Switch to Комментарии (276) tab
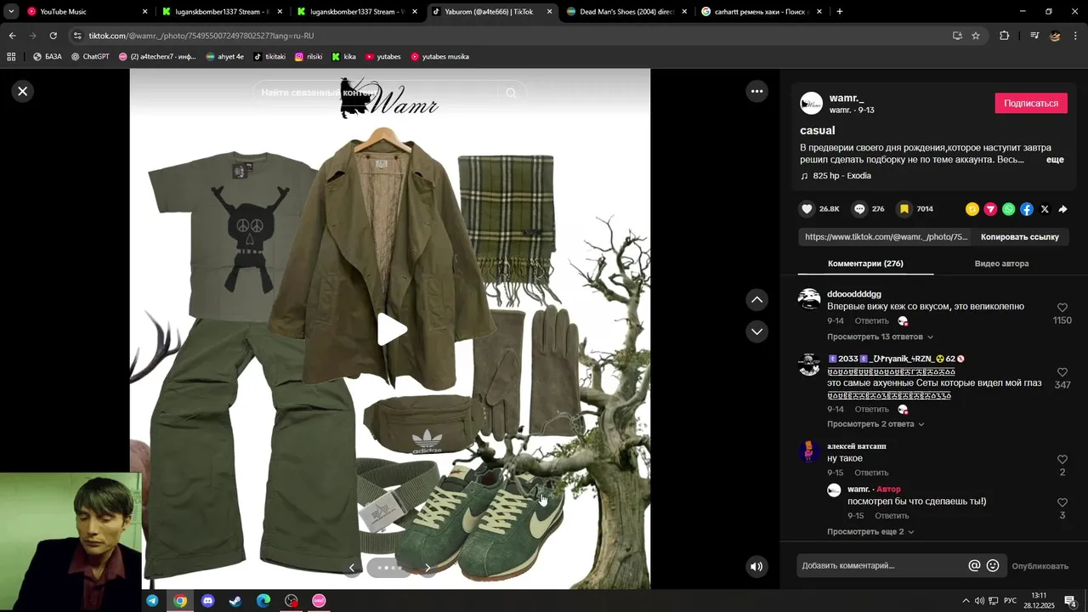1088x612 pixels. pos(865,263)
